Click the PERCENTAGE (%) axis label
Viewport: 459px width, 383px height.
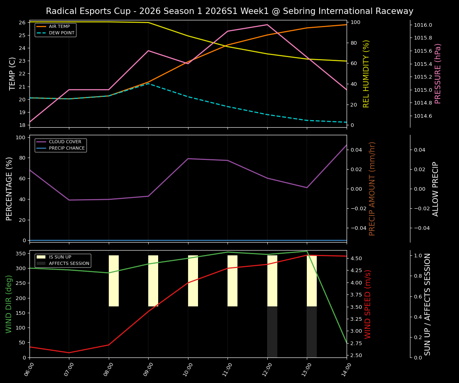pyautogui.click(x=10, y=188)
